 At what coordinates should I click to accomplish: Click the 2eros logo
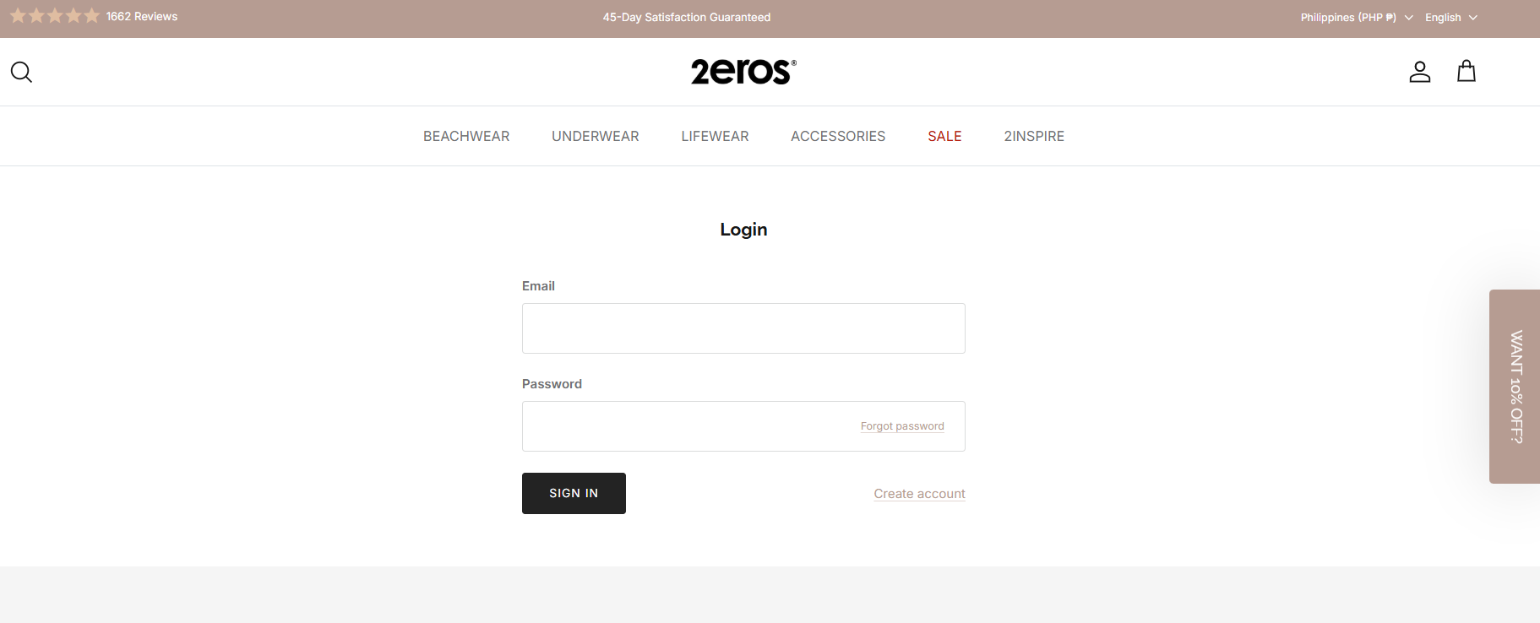tap(743, 72)
